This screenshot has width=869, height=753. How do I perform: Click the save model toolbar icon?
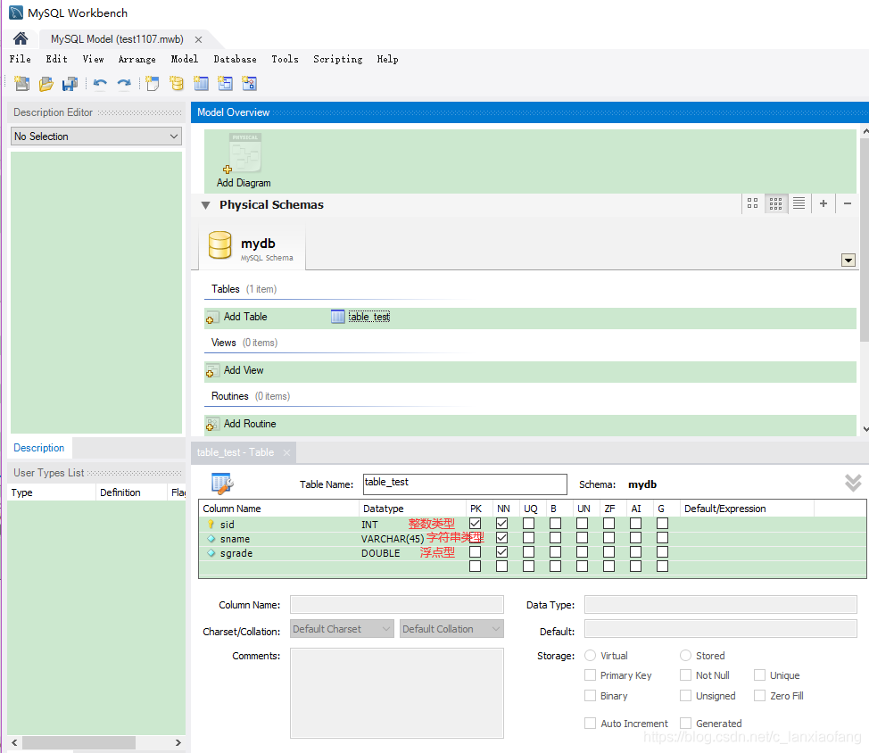[x=70, y=84]
